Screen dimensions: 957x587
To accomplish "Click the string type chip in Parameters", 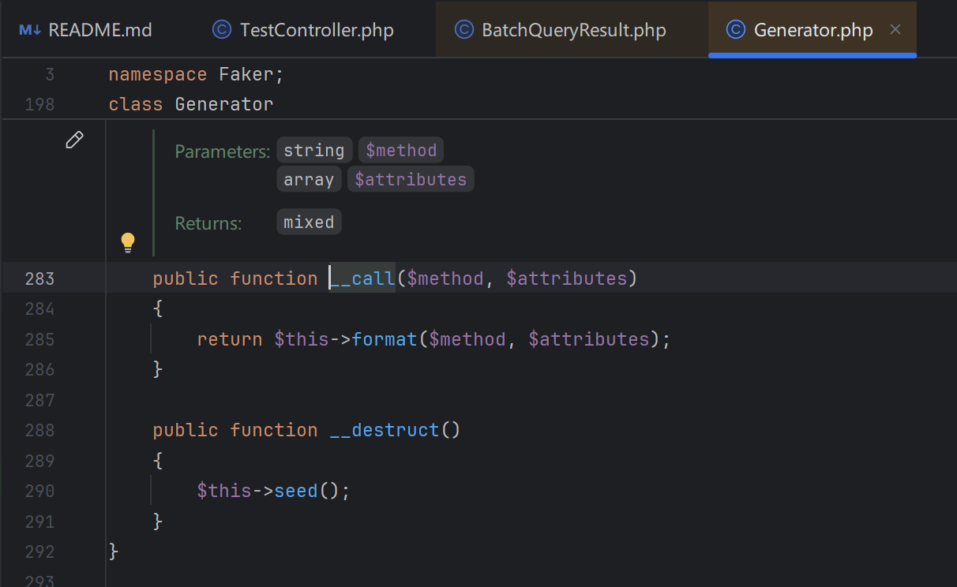I will click(314, 150).
